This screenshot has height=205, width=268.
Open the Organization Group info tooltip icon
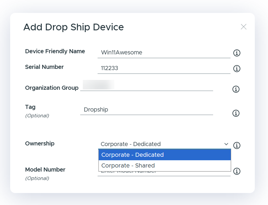coord(236,89)
